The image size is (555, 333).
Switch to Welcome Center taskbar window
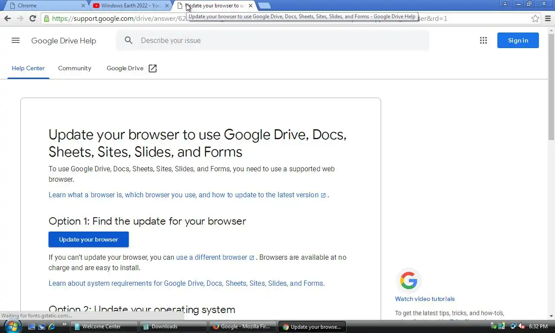click(104, 326)
